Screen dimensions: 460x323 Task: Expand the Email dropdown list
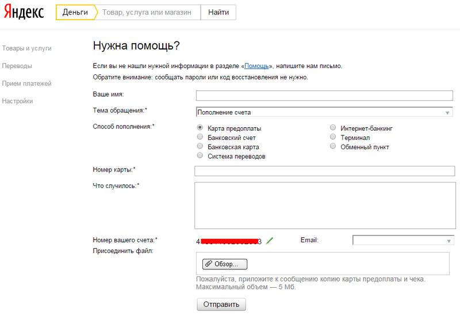[404, 240]
